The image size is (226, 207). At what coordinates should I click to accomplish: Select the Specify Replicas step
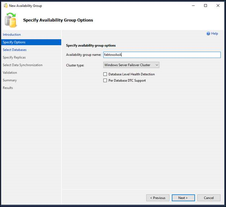click(14, 57)
